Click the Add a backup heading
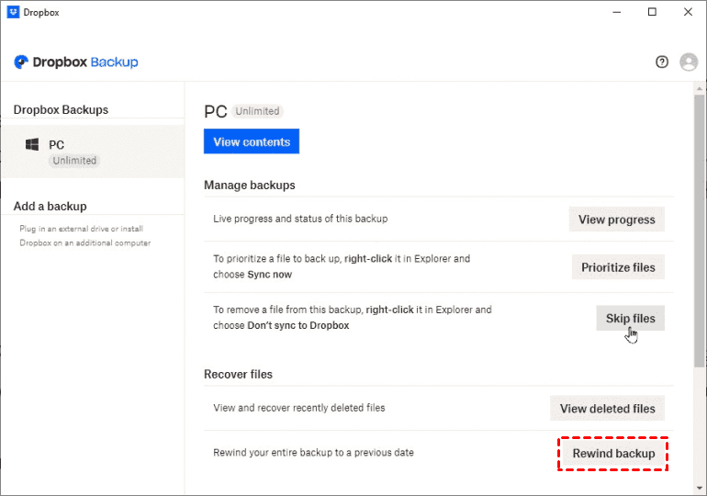Image resolution: width=707 pixels, height=496 pixels. (50, 206)
